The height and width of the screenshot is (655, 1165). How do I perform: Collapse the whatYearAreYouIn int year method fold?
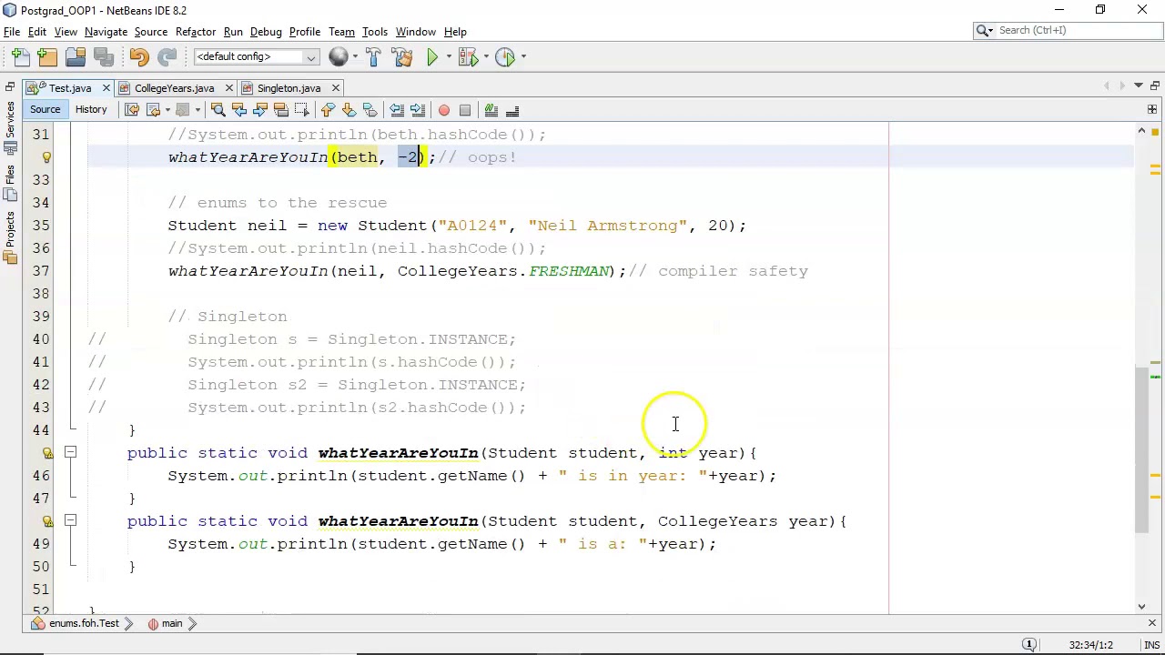pos(70,452)
